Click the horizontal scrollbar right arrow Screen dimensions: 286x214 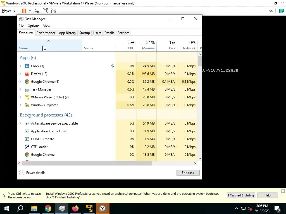pos(195,163)
